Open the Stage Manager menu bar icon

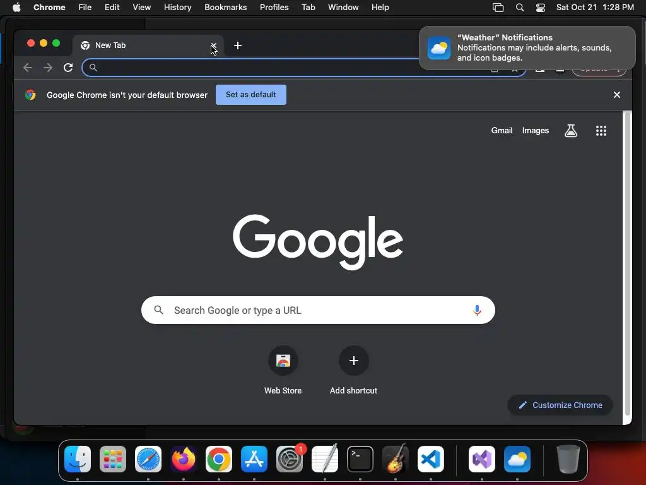pyautogui.click(x=498, y=8)
